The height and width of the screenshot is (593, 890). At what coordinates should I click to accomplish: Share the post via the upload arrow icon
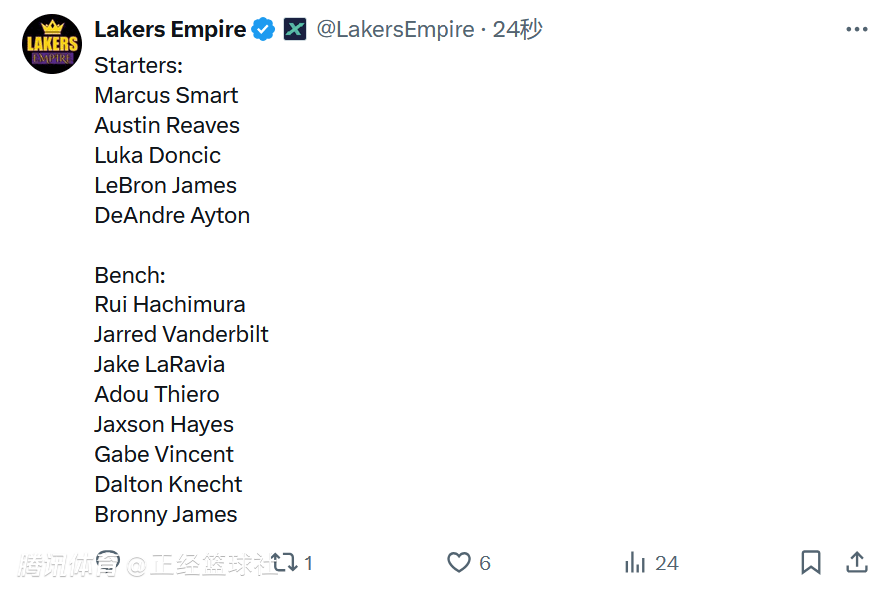pos(856,562)
